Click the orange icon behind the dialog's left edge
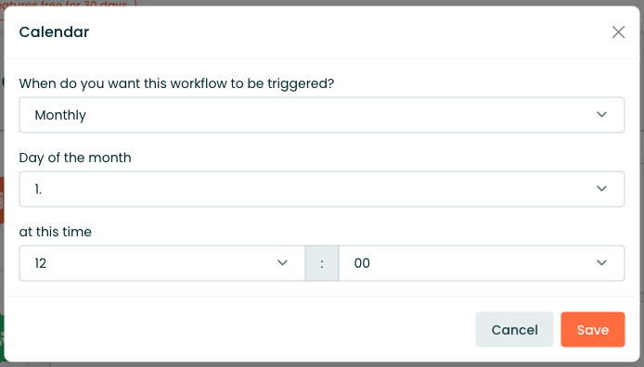Image resolution: width=644 pixels, height=367 pixels. pos(2,200)
